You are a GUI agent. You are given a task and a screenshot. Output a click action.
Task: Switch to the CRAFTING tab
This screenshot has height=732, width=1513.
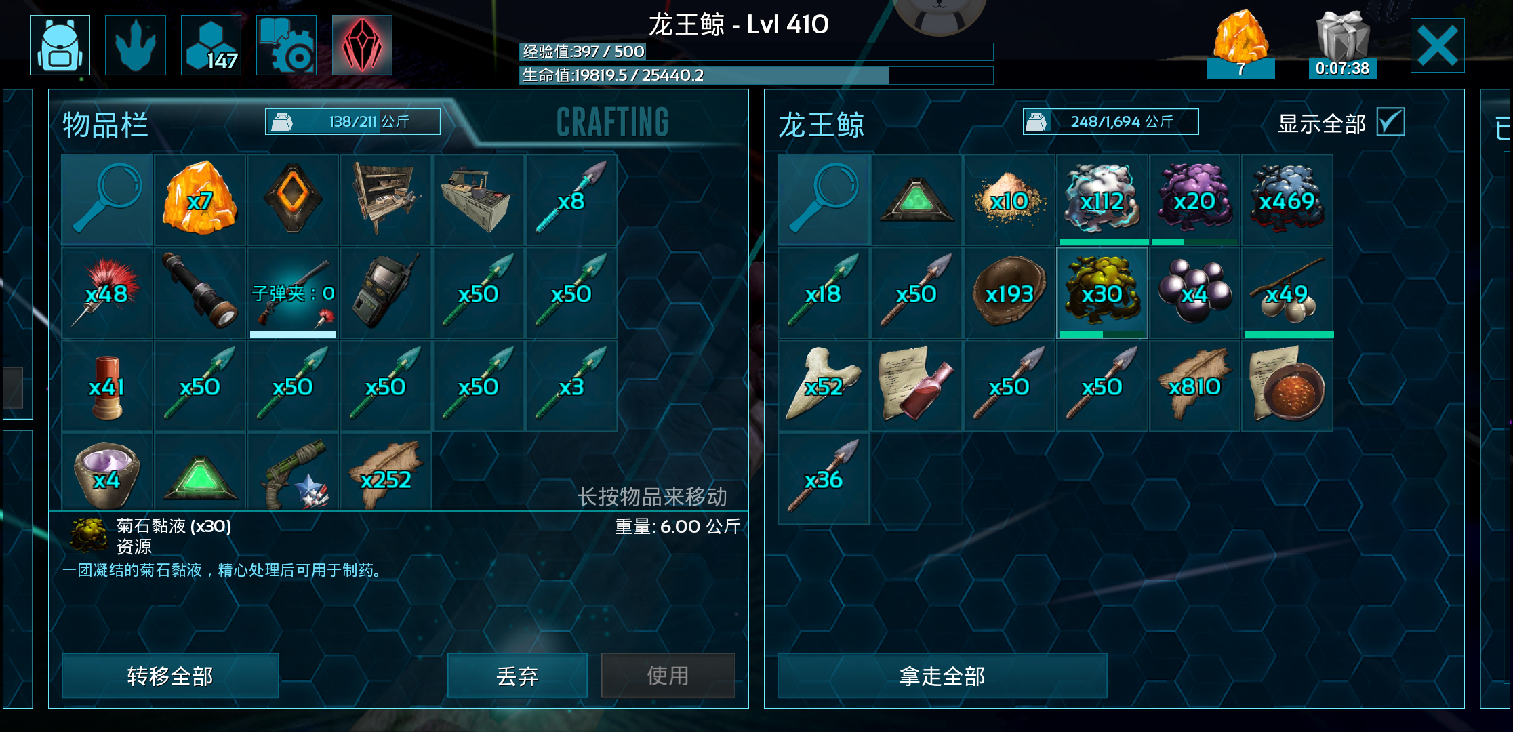click(x=613, y=123)
